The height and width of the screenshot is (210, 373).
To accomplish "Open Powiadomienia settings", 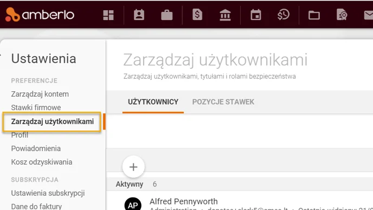I will click(36, 148).
